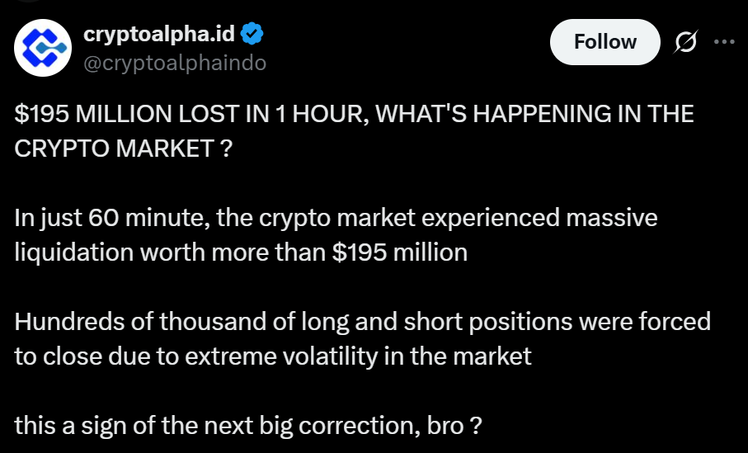Click the words "were forced"
The width and height of the screenshot is (748, 453).
coord(654,321)
